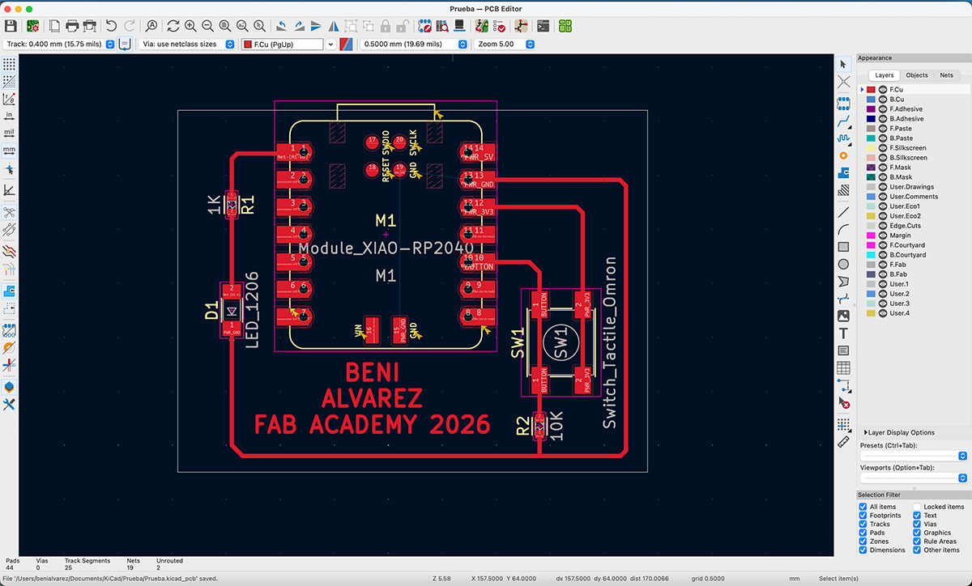Open the 3D Viewer icon

458,26
